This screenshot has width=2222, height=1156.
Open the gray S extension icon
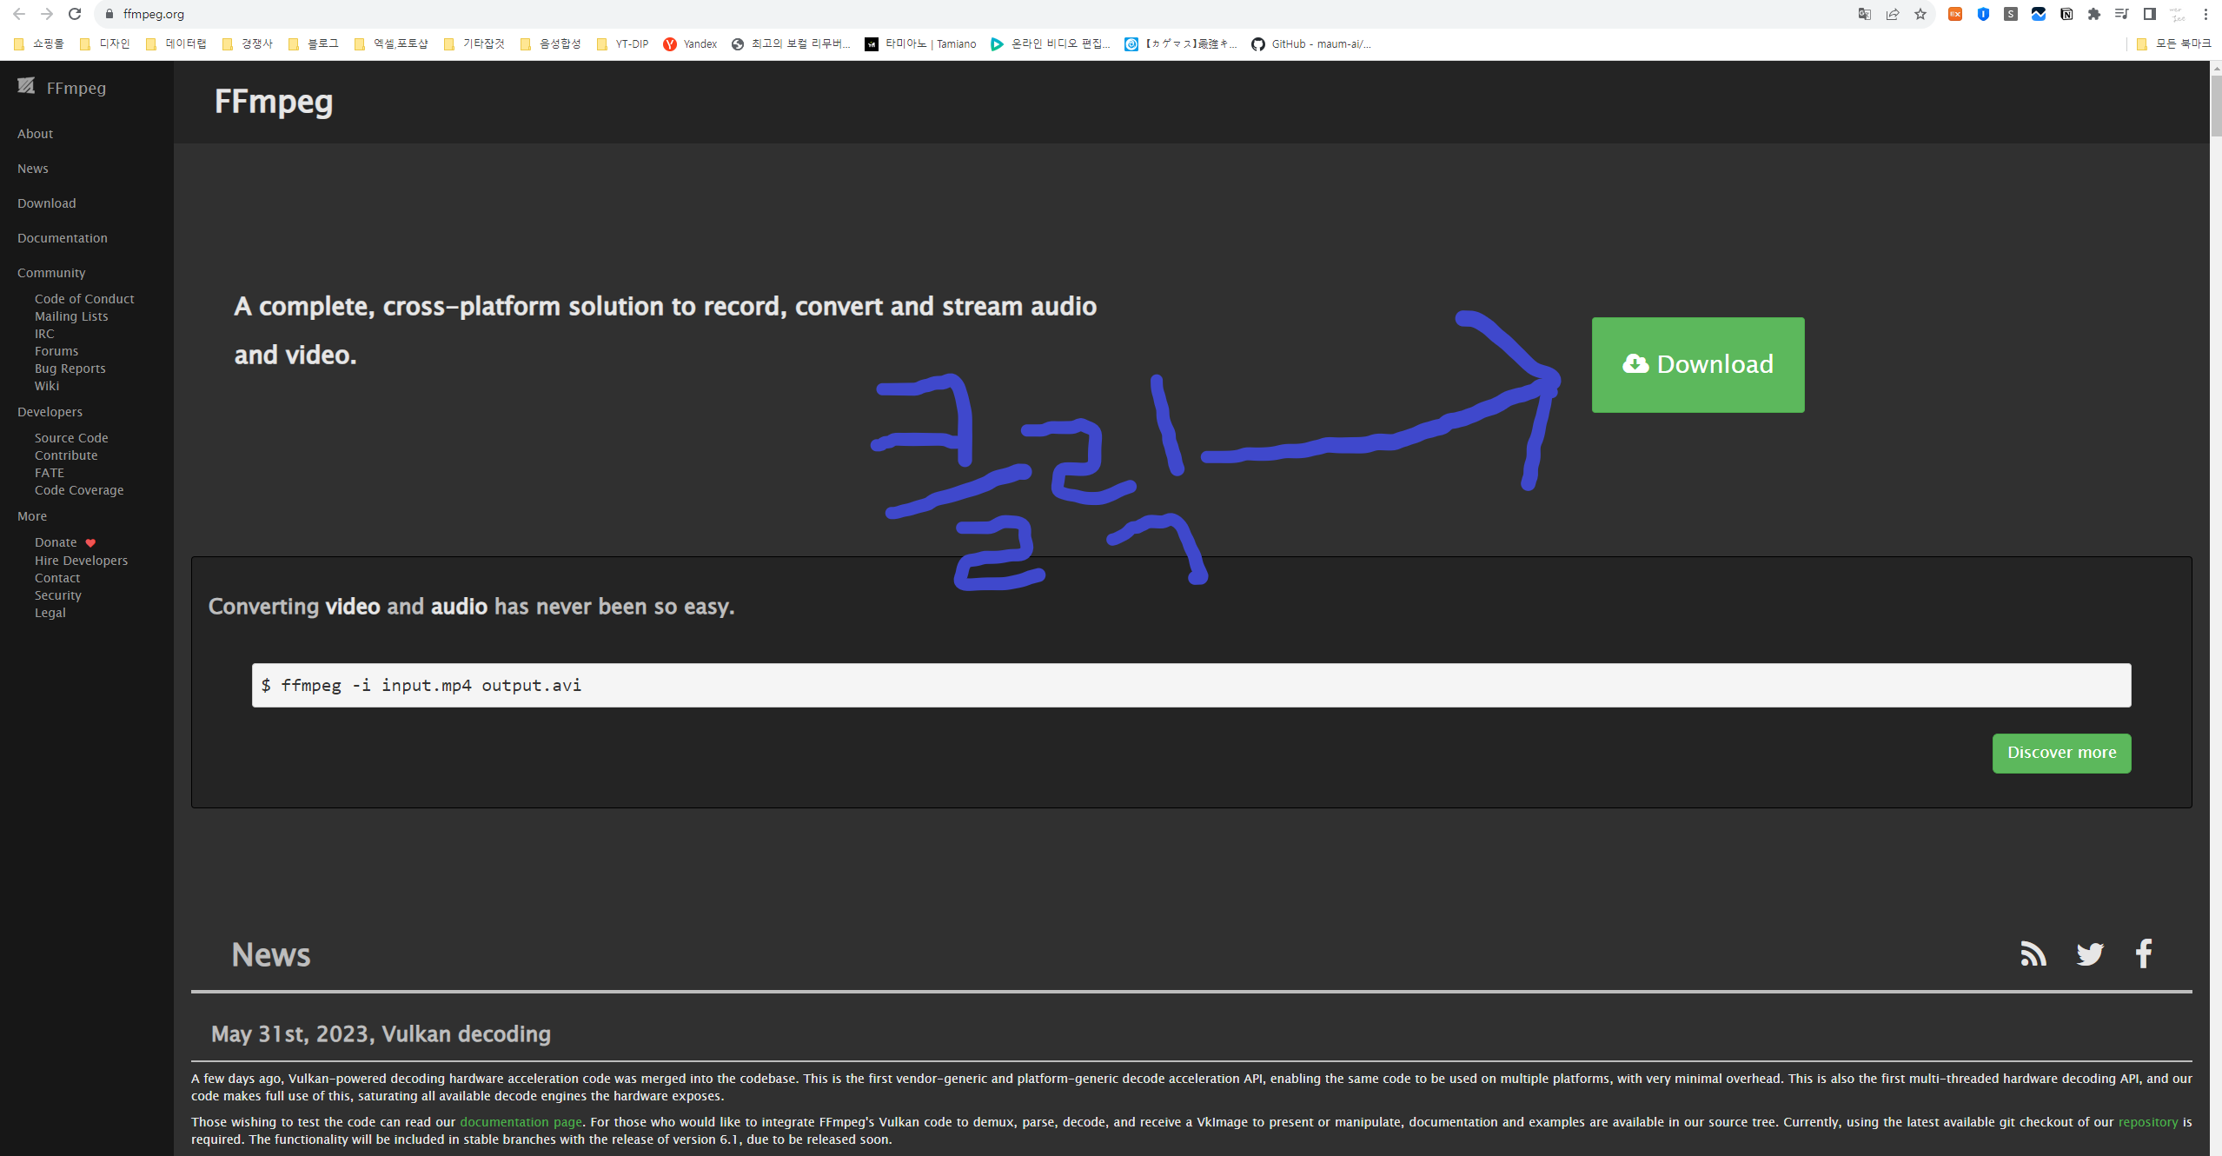2011,14
